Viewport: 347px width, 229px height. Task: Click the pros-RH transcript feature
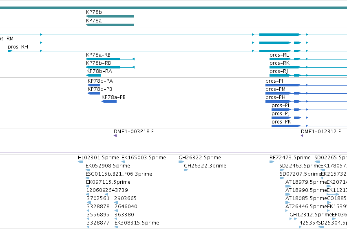click(x=10, y=51)
